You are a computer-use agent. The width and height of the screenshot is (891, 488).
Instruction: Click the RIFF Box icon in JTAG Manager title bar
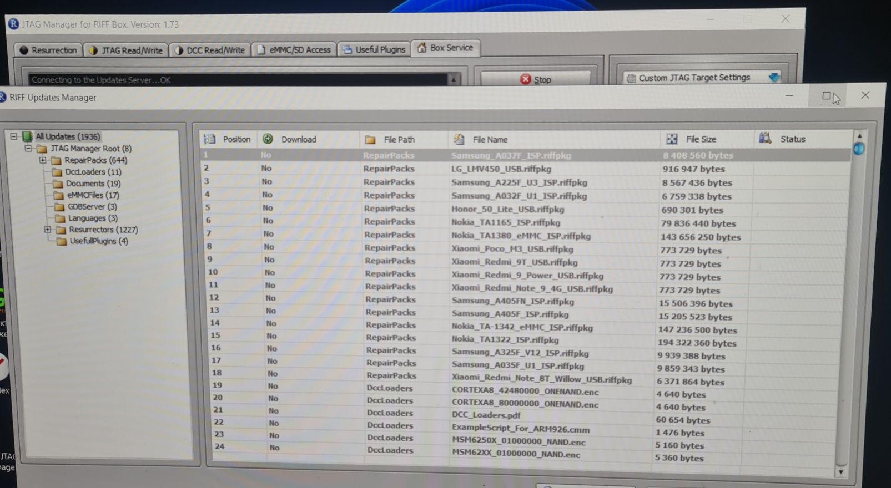13,24
